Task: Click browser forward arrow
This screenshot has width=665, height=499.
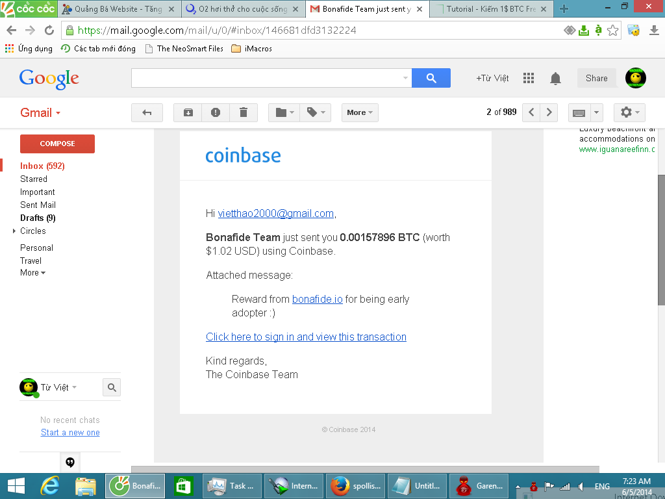Action: click(x=30, y=30)
